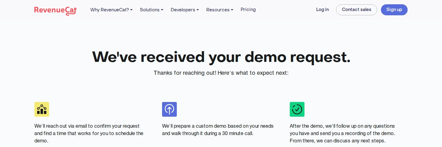Click the Sign up button
Image resolution: width=442 pixels, height=147 pixels.
[394, 10]
